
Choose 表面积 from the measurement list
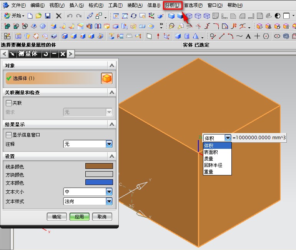(x=217, y=152)
